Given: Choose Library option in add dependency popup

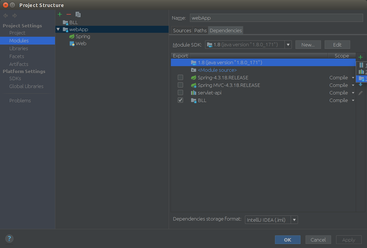Looking at the screenshot, I should point(362,72).
